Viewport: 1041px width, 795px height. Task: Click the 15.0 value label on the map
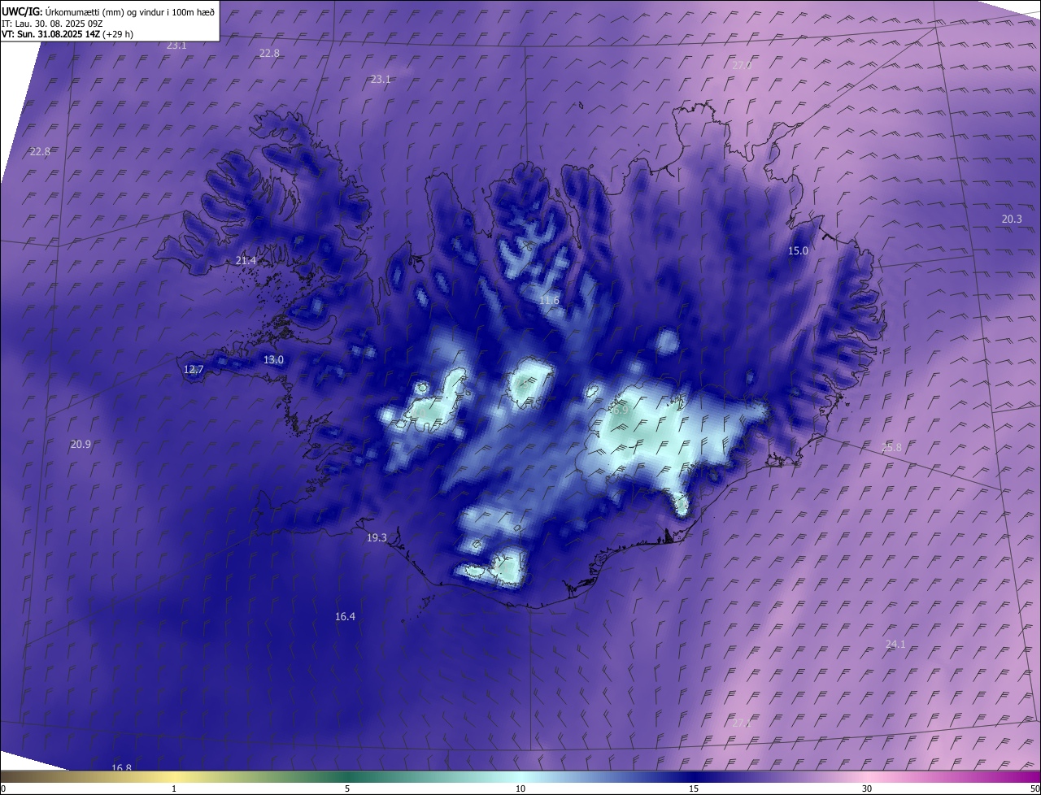coord(799,251)
